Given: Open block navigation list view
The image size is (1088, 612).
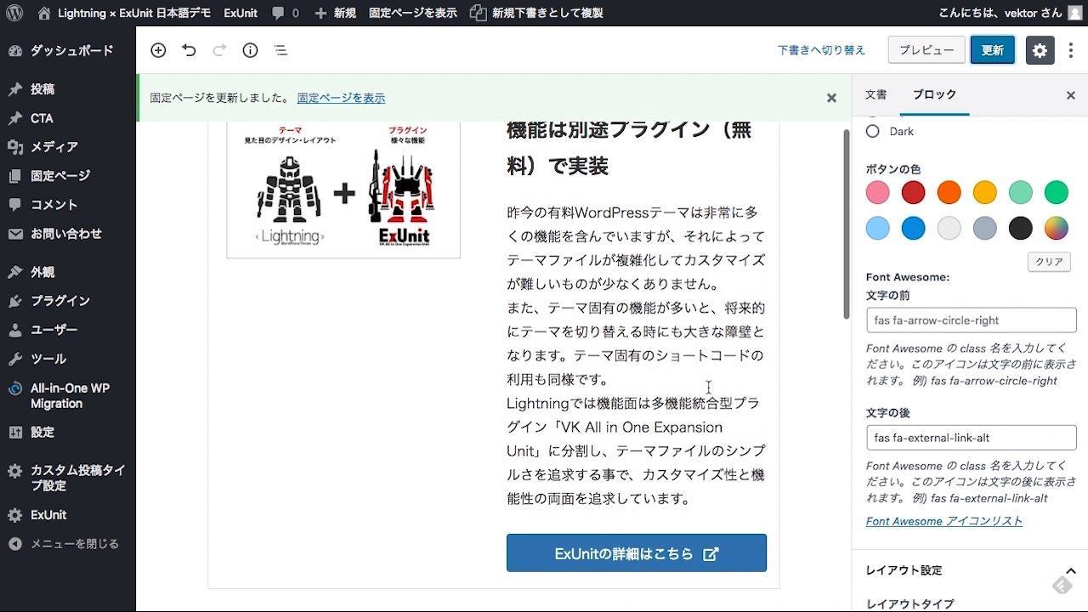Looking at the screenshot, I should pyautogui.click(x=280, y=50).
